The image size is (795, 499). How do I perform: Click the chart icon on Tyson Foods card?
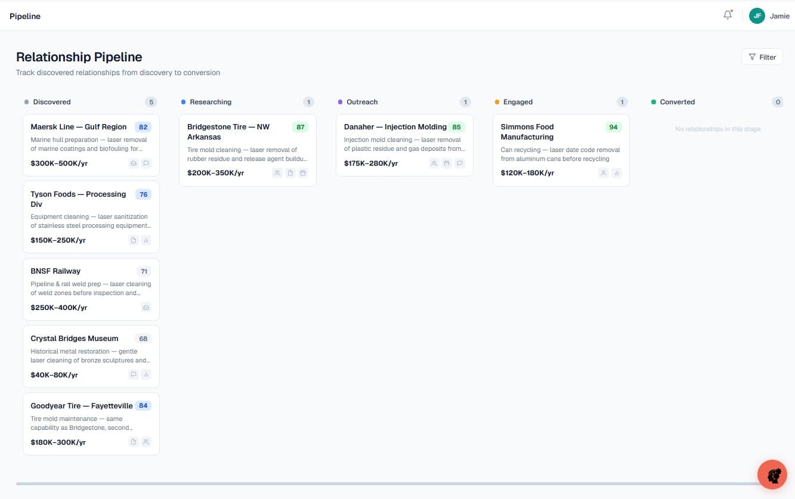coord(146,240)
